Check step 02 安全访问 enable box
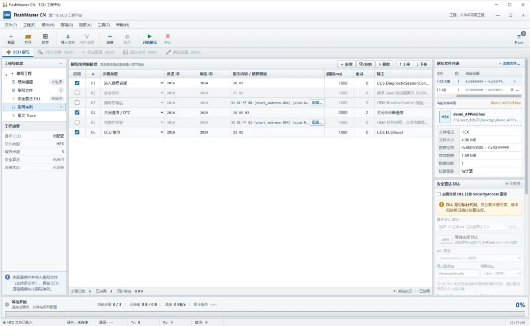Screen dimensions: 530x326 [x=77, y=93]
